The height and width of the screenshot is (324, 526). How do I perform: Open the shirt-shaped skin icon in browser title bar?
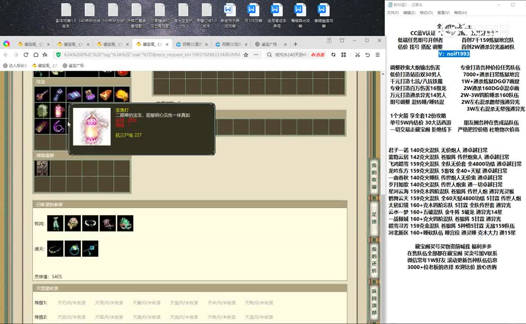point(342,40)
